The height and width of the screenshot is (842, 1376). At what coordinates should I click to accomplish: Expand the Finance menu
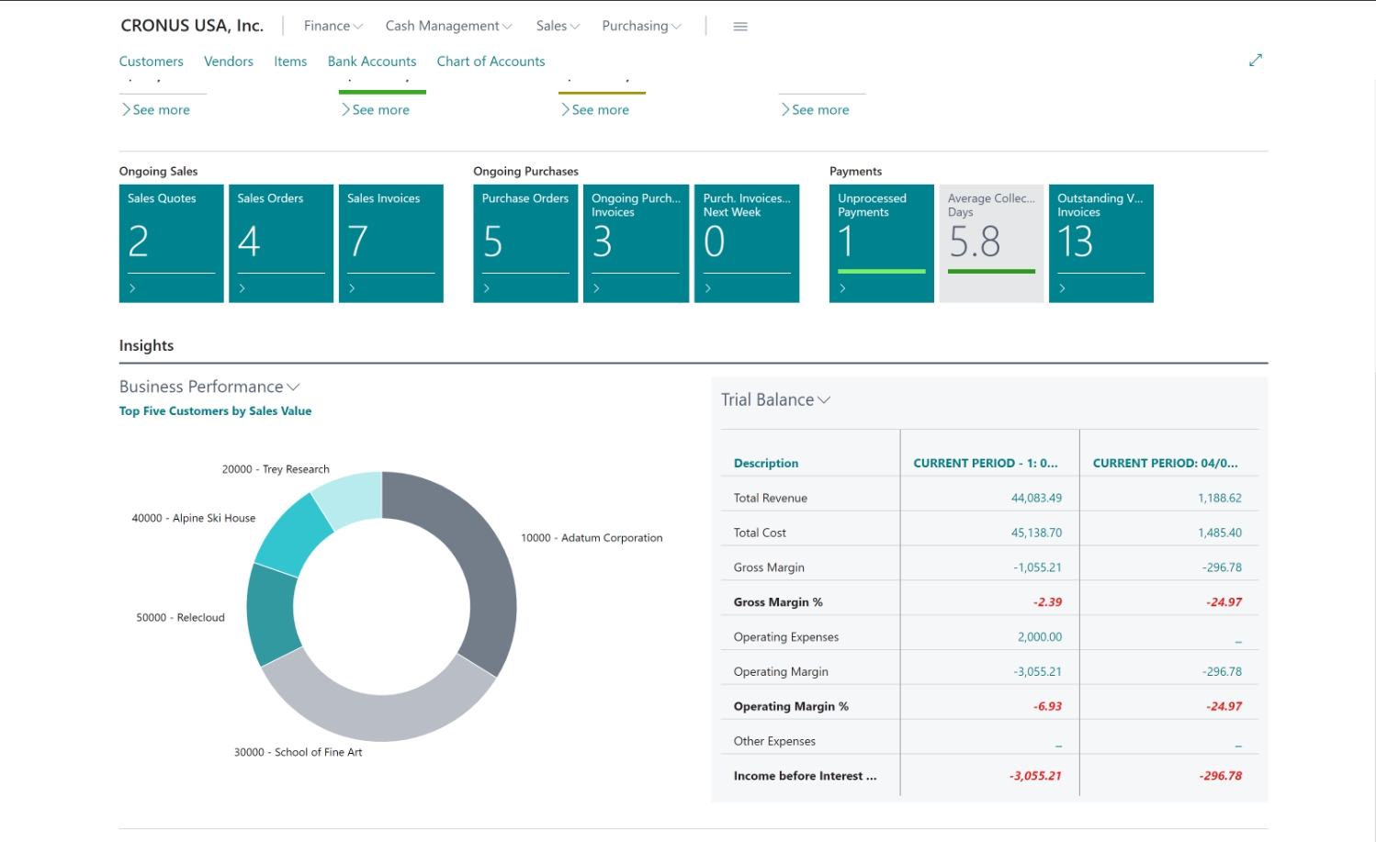333,26
